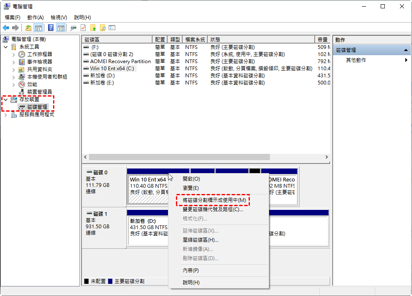The image size is (412, 296).
Task: Expand the 其他動作 submenu arrow
Action: point(406,60)
